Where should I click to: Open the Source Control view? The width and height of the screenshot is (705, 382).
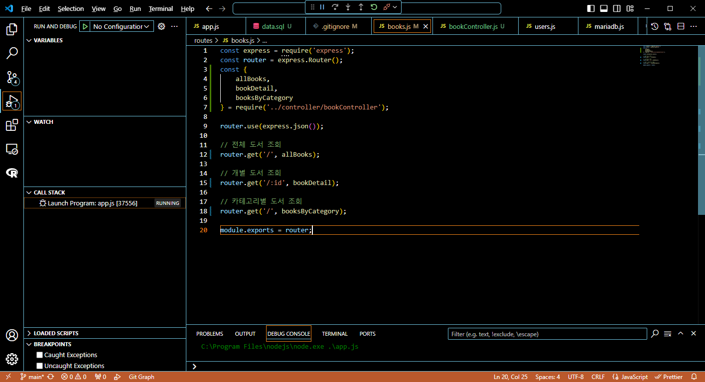(12, 77)
